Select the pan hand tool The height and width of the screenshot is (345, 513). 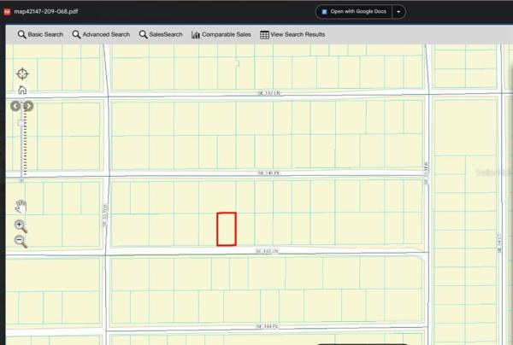tap(21, 206)
